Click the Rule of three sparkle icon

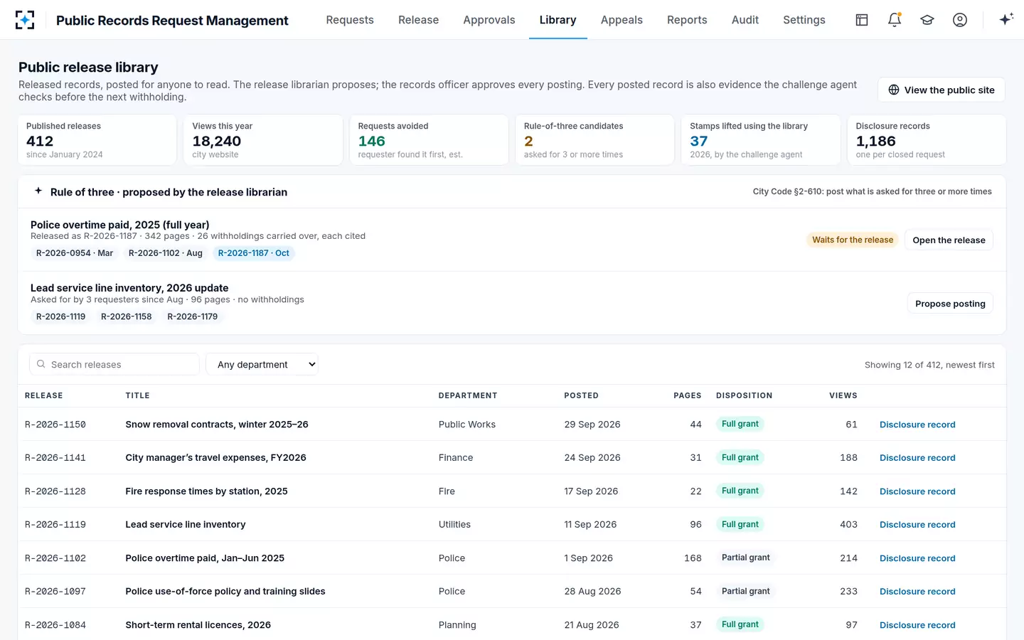point(38,191)
